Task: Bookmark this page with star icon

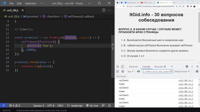Action: [183, 6]
